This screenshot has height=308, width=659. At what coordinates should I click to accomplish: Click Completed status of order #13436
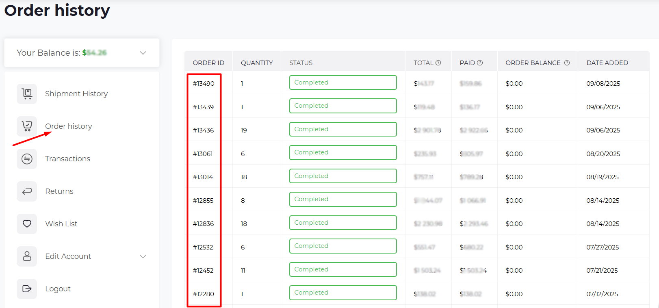343,129
